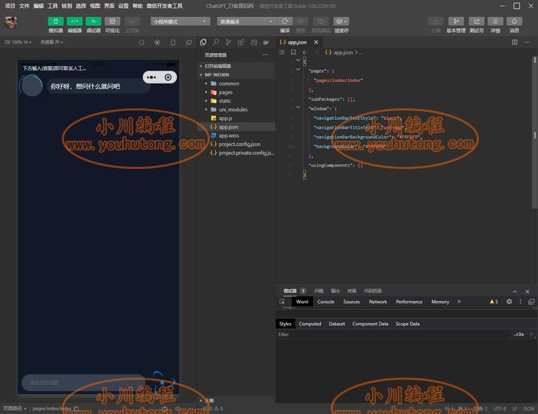Click the simulator phone device icon
The height and width of the screenshot is (414, 538).
173,42
